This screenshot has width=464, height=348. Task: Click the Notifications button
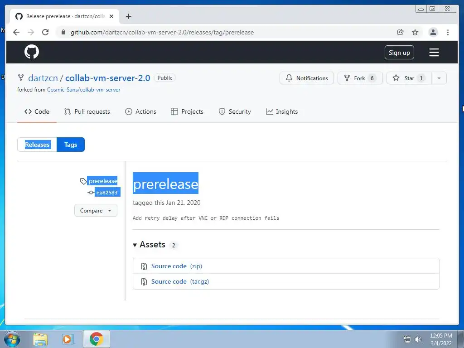tap(307, 78)
